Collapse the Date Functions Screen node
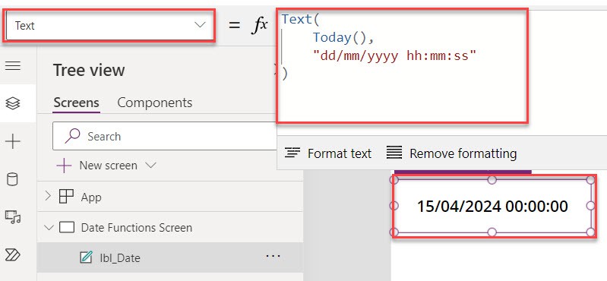This screenshot has height=281, width=607. (49, 228)
